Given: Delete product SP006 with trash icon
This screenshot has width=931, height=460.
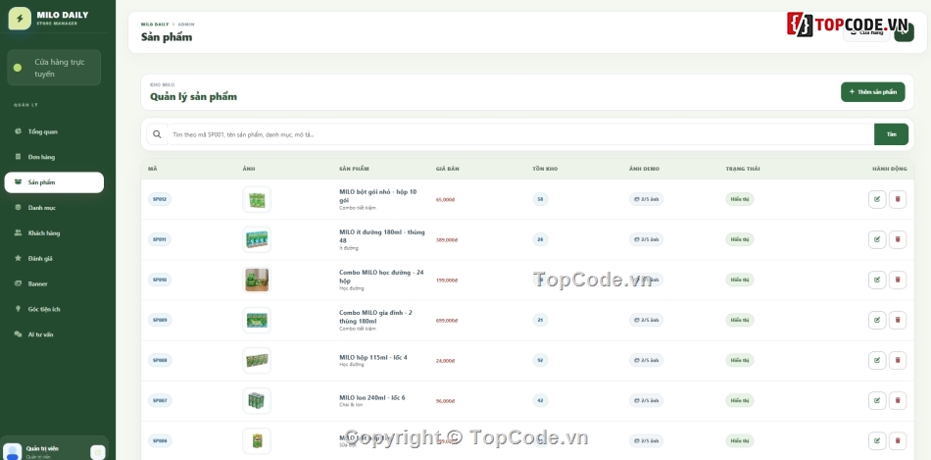Looking at the screenshot, I should (898, 441).
